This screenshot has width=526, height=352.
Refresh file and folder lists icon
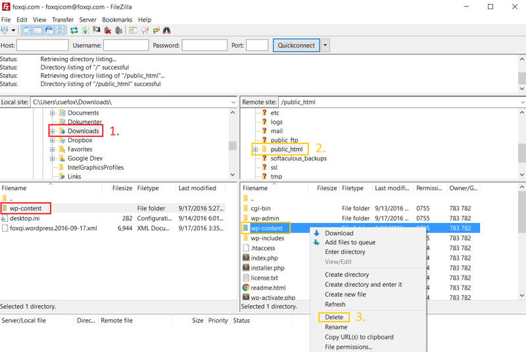tap(74, 30)
